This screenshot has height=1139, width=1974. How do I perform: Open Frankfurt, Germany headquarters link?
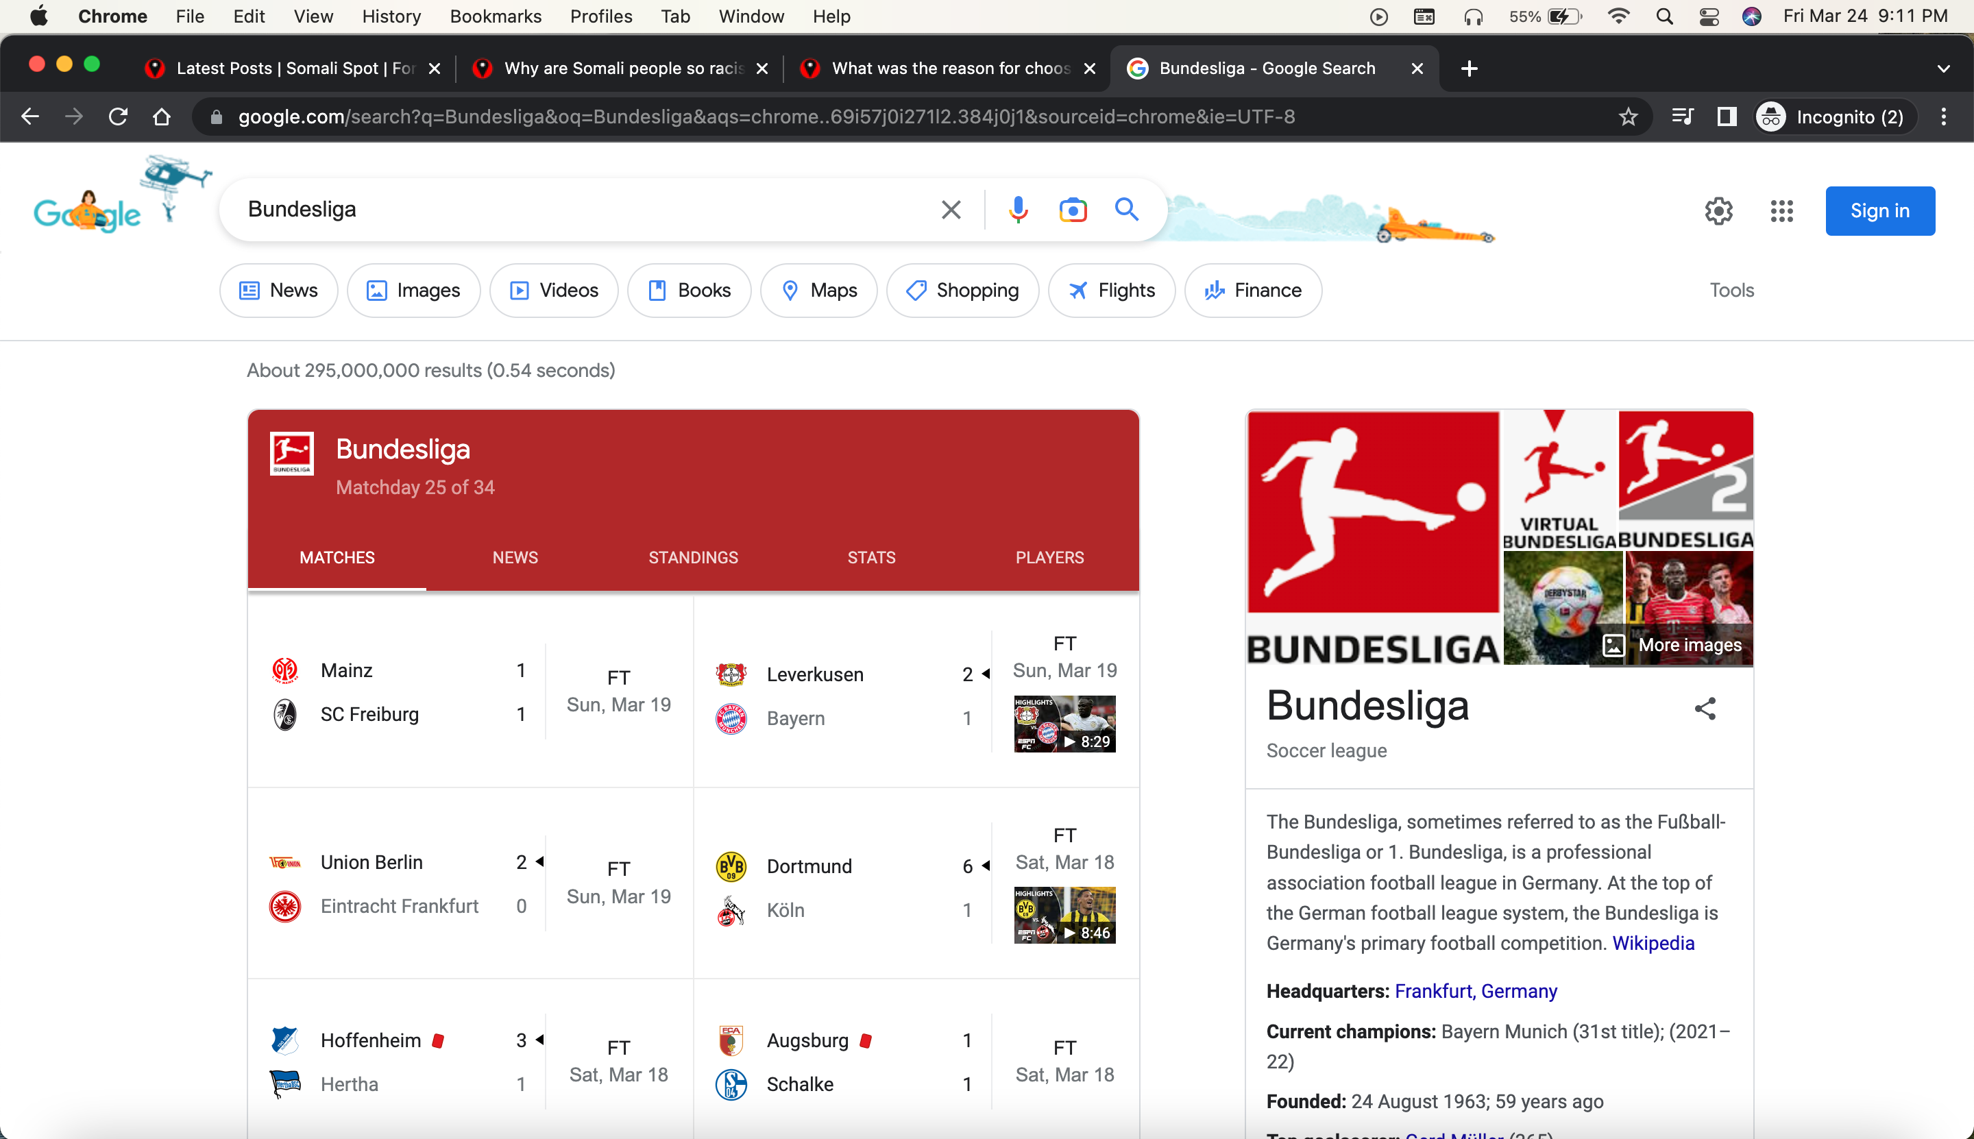[x=1476, y=991]
